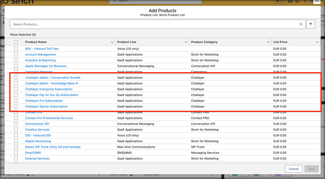The image size is (325, 179).
Task: Click 'SIP Trunk' category cell
Action: [198, 147]
